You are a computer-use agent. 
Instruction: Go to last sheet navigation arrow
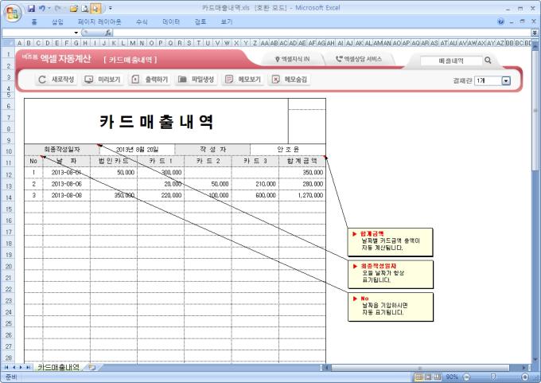(28, 367)
